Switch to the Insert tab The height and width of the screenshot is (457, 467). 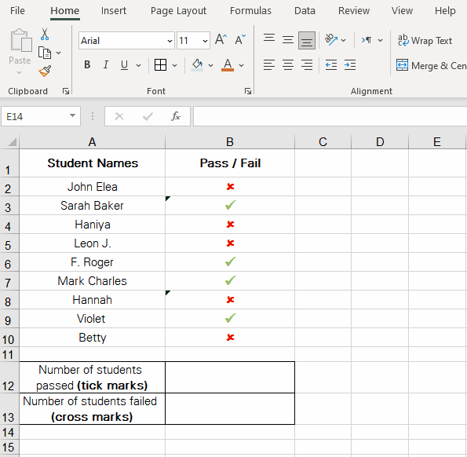pyautogui.click(x=114, y=11)
